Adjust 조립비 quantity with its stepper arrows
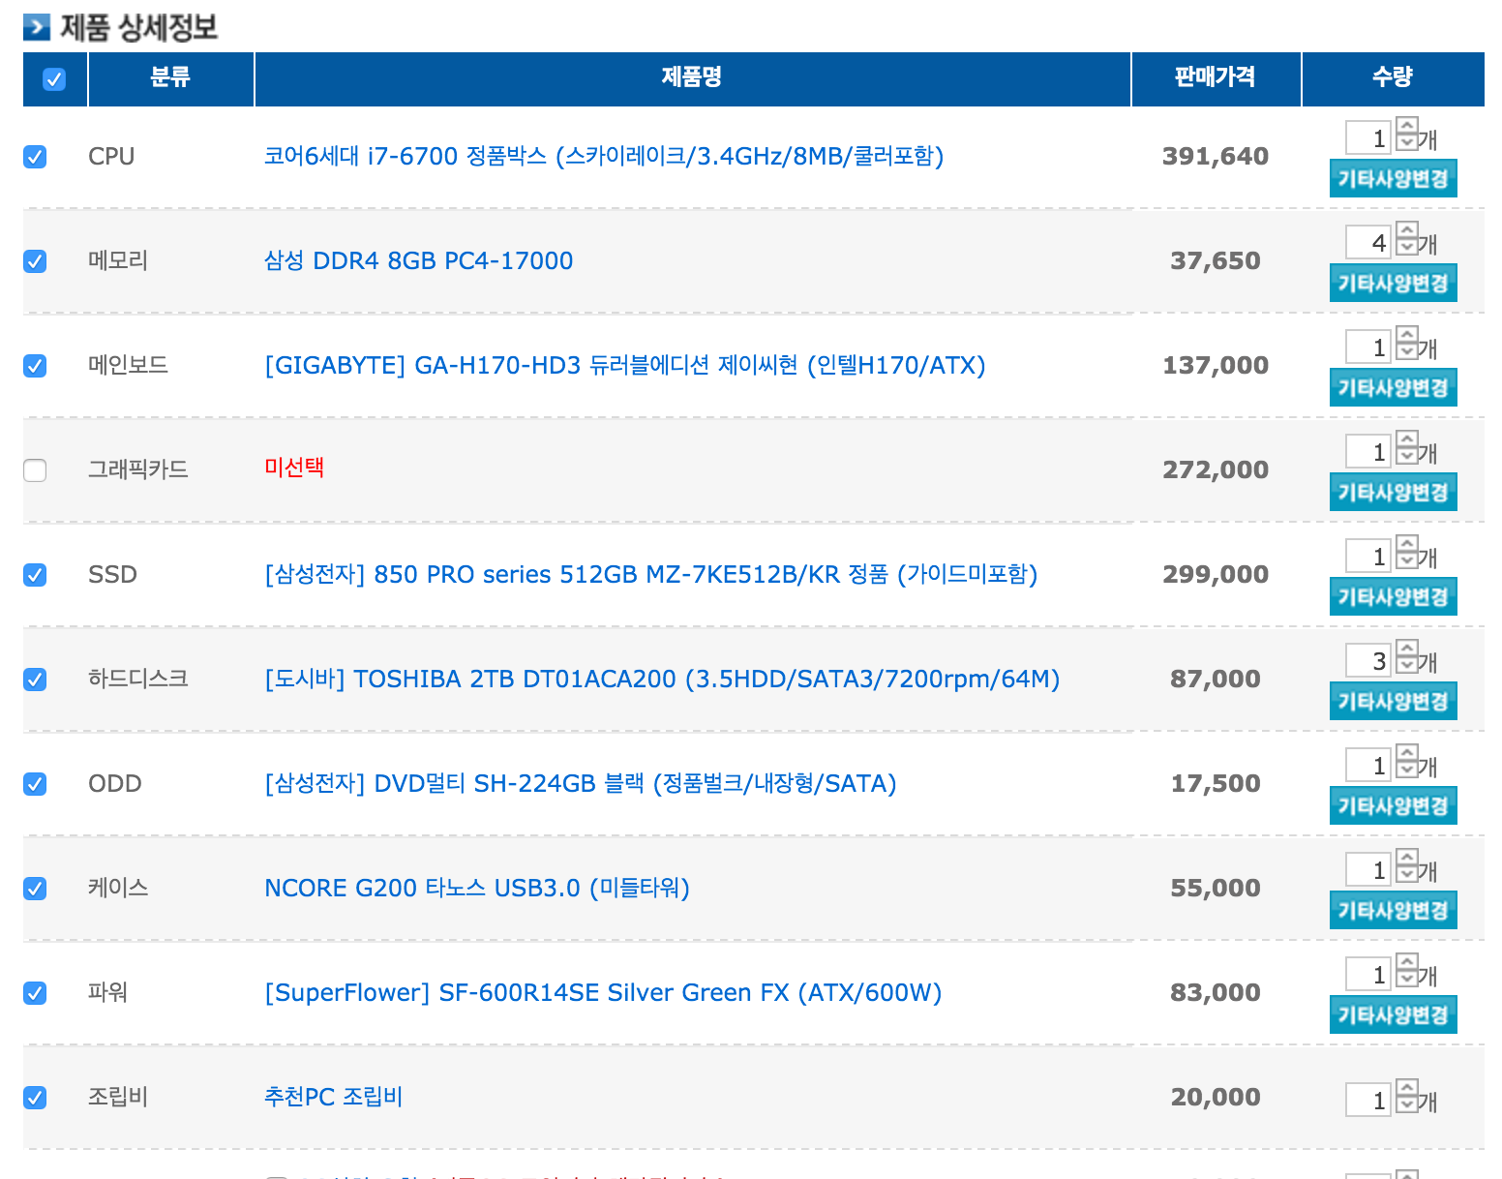Screen dimensions: 1502x1179 click(1407, 1097)
